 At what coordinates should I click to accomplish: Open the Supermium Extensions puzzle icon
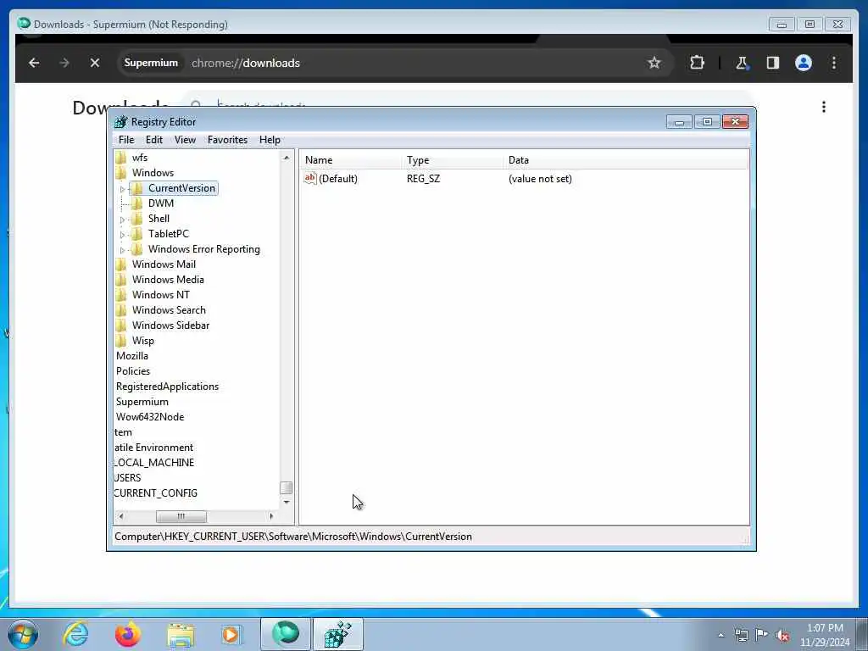697,63
